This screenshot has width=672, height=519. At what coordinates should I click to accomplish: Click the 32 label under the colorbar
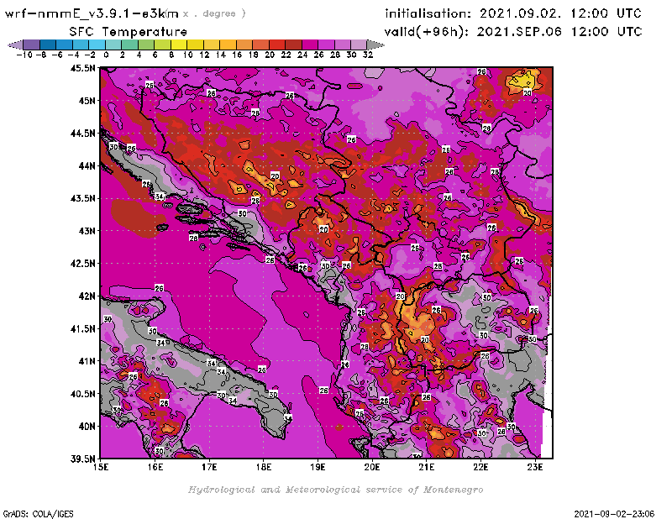(x=368, y=55)
